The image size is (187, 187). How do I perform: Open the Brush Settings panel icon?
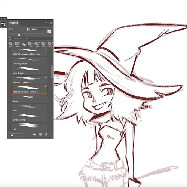[4, 24]
